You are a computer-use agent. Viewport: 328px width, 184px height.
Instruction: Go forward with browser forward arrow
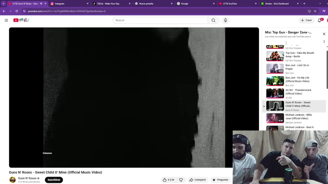[x=10, y=11]
